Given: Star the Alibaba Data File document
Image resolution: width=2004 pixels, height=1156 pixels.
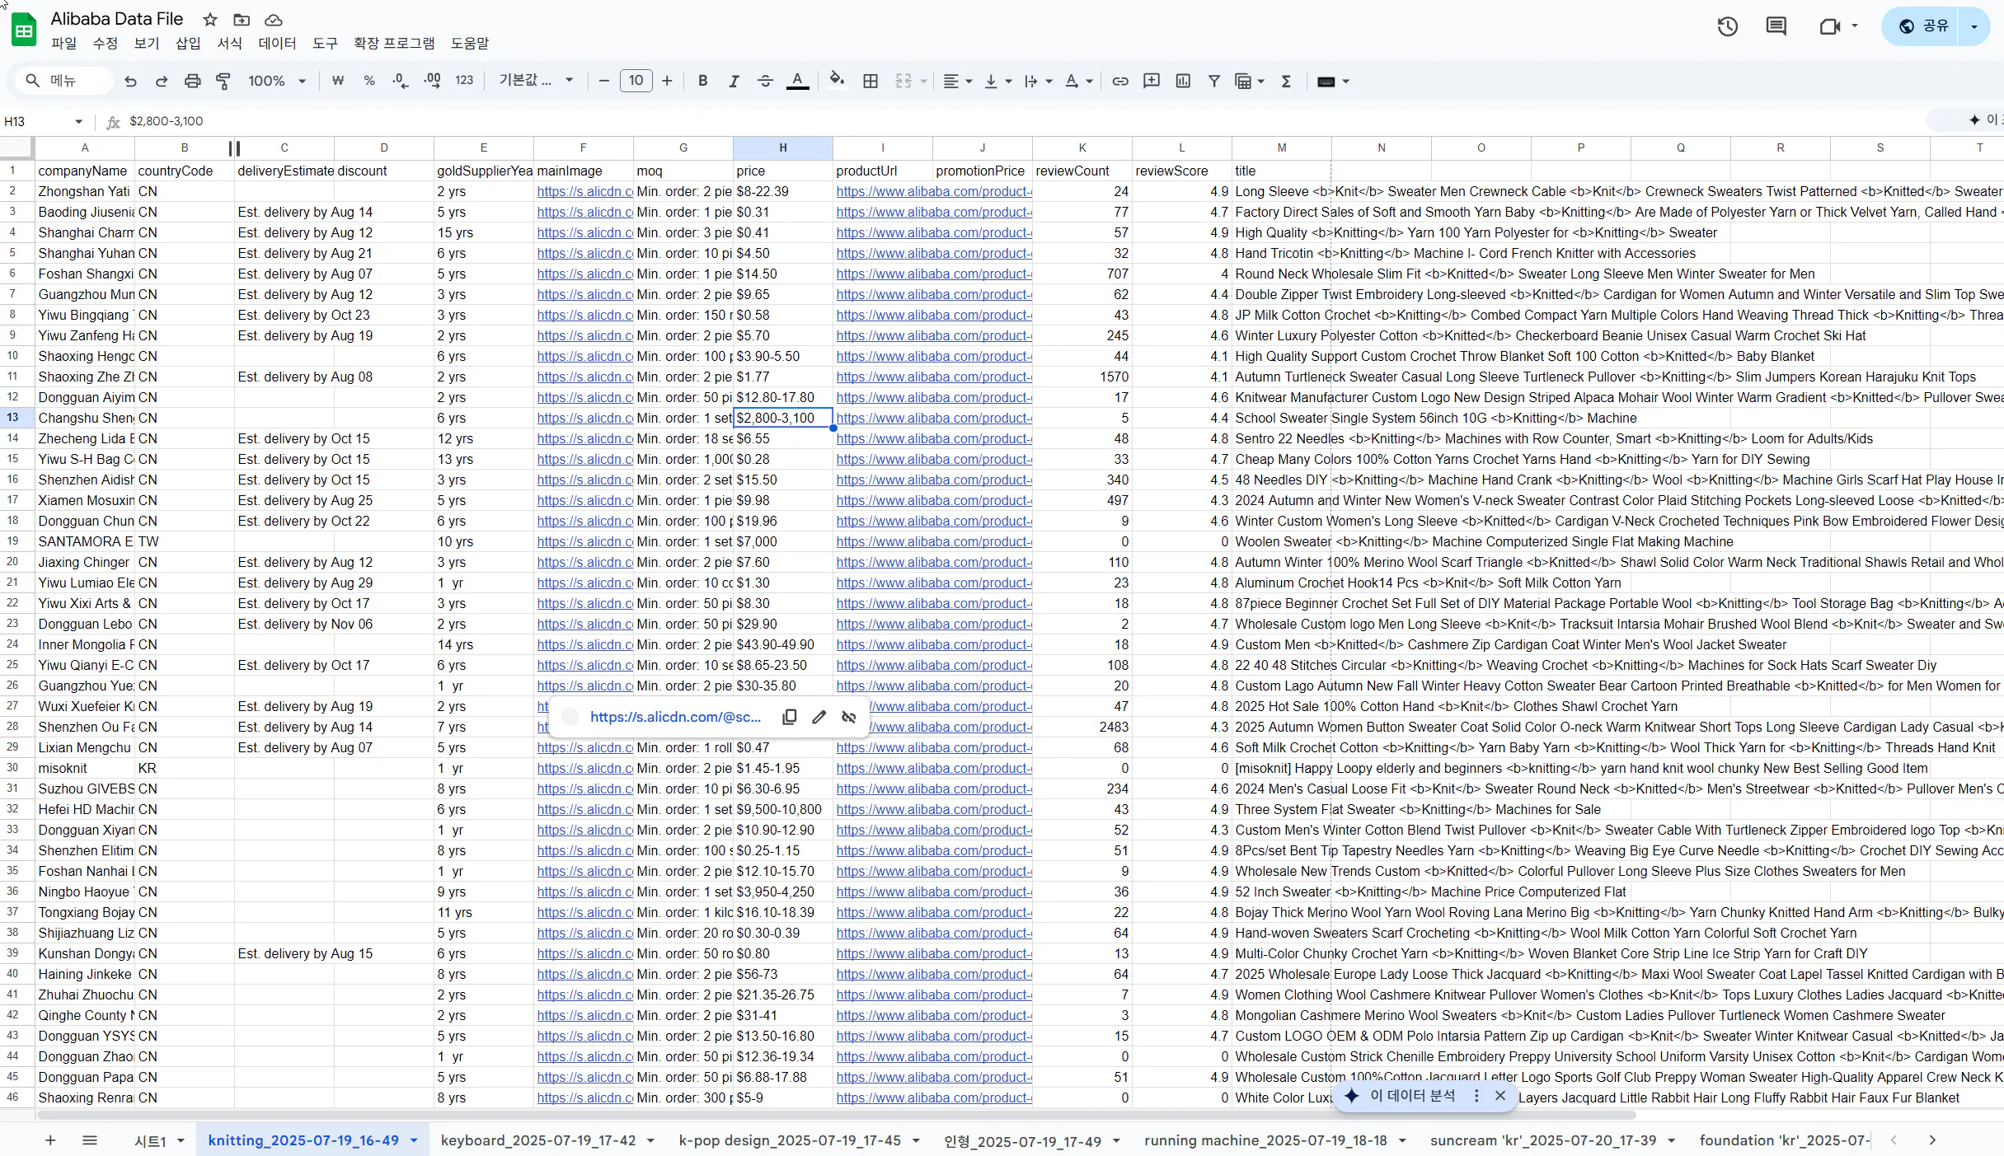Looking at the screenshot, I should pos(210,20).
